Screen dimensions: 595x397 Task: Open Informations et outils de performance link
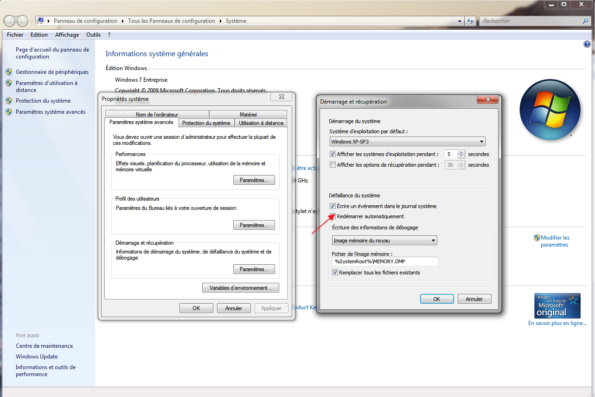pyautogui.click(x=45, y=371)
